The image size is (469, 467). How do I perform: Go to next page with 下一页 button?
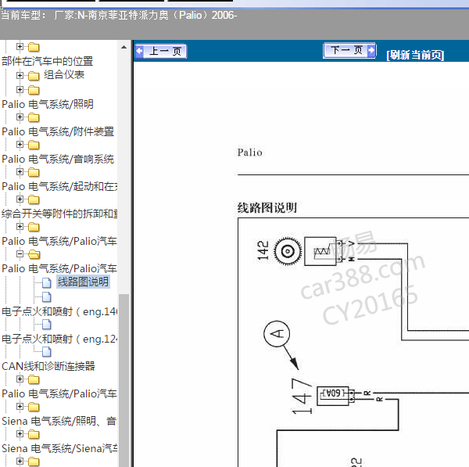coord(349,50)
